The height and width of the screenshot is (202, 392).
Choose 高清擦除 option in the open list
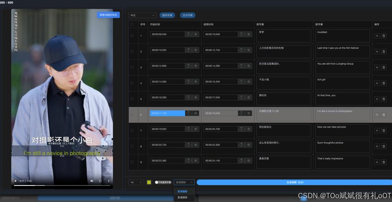tap(182, 191)
